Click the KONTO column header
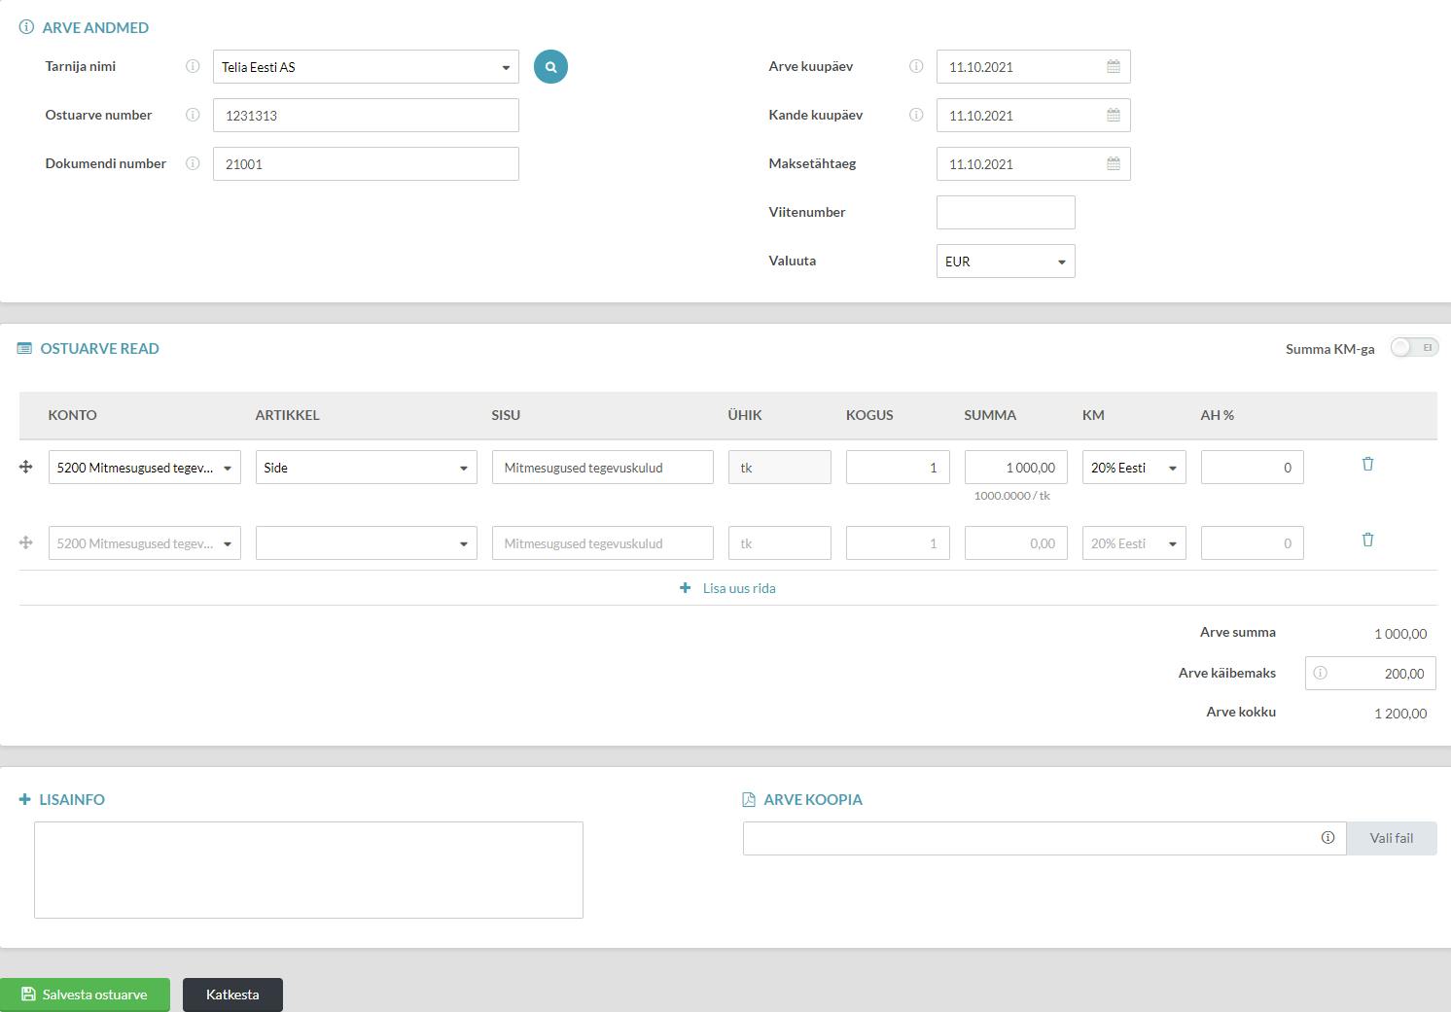 click(73, 415)
